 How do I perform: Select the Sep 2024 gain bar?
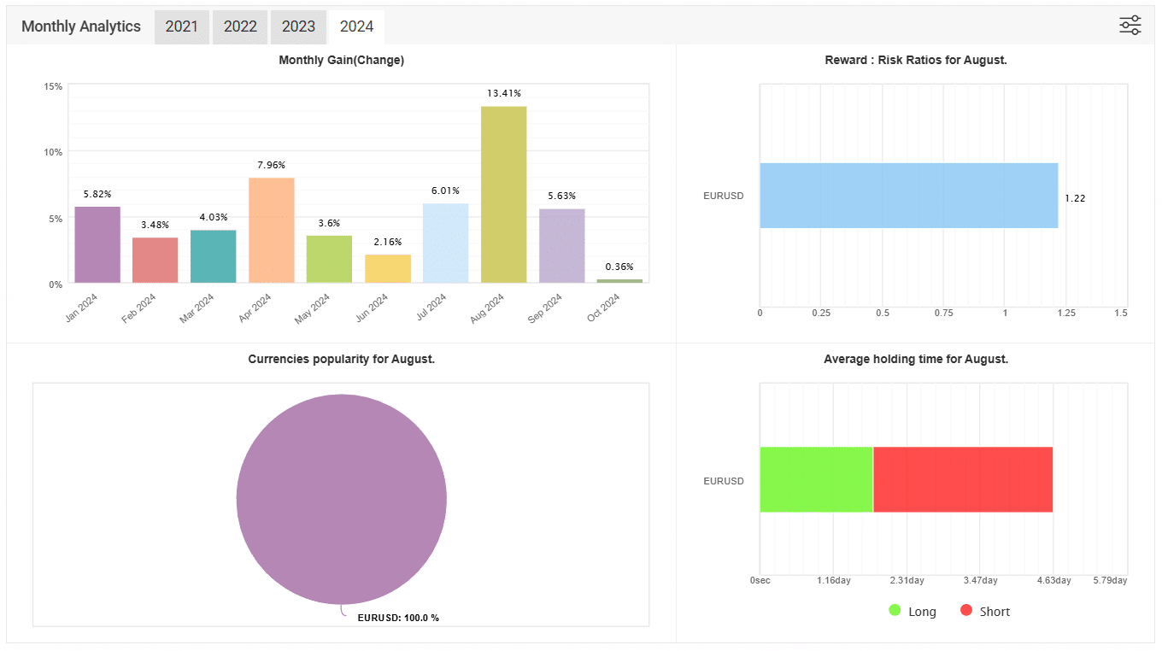[x=561, y=246]
